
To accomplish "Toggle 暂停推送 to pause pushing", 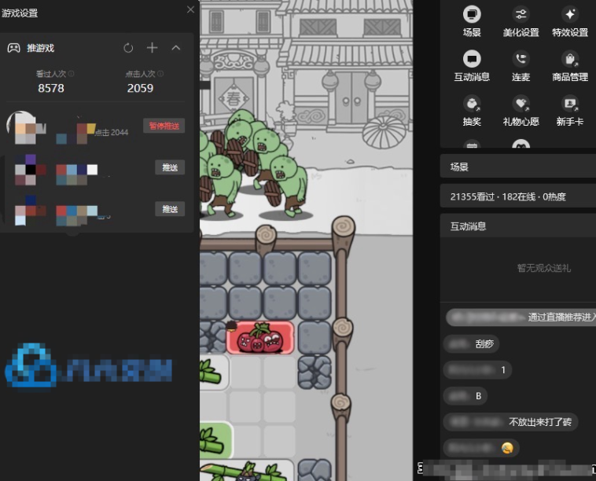I will [x=164, y=126].
